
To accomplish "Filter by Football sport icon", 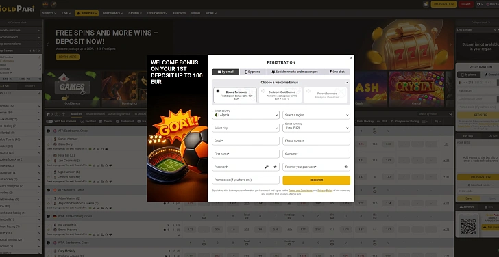I will coord(88,122).
